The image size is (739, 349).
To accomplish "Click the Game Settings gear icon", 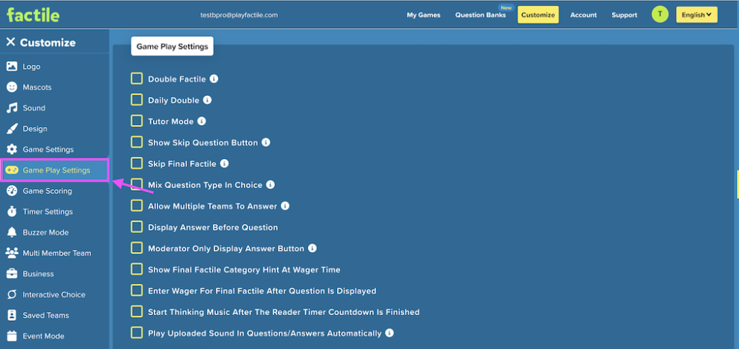I will click(x=12, y=149).
